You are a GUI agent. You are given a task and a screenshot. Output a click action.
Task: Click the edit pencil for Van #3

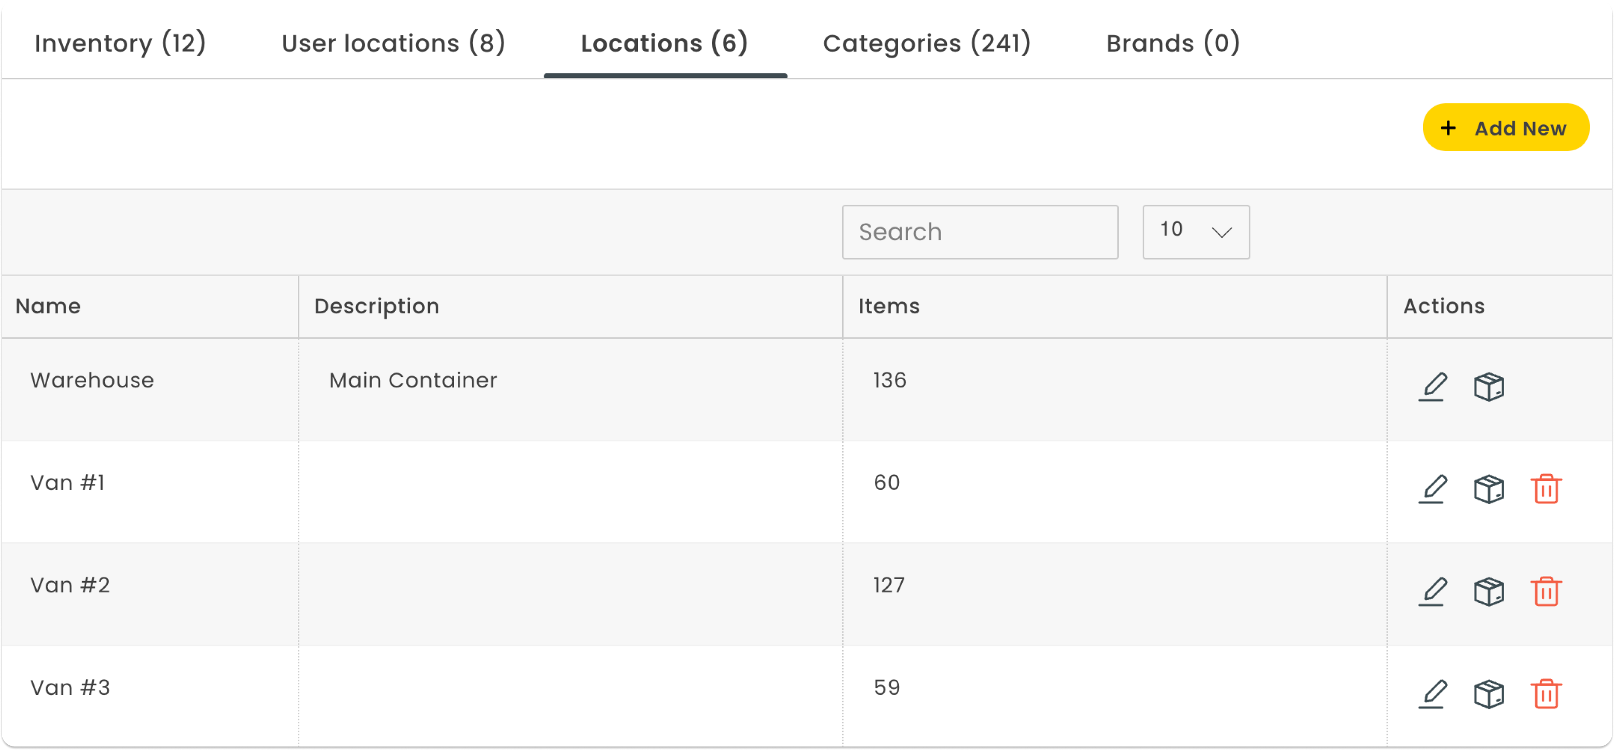(x=1432, y=693)
